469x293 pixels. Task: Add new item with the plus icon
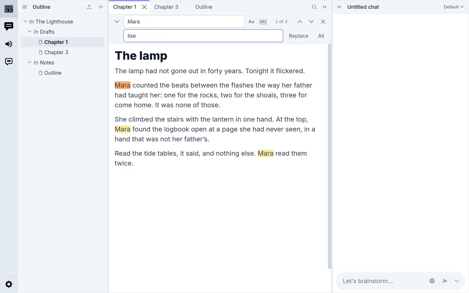[101, 7]
